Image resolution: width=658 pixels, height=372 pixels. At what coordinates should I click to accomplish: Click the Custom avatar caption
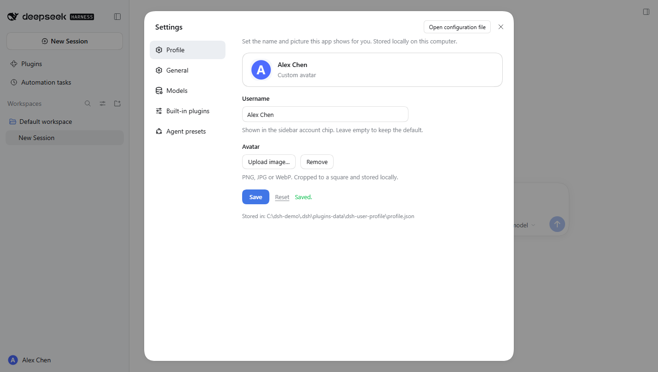pyautogui.click(x=297, y=75)
